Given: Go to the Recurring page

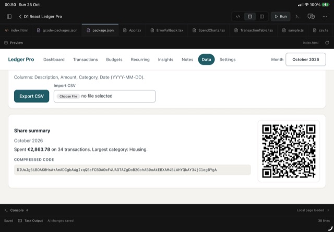Looking at the screenshot, I should coord(140,60).
